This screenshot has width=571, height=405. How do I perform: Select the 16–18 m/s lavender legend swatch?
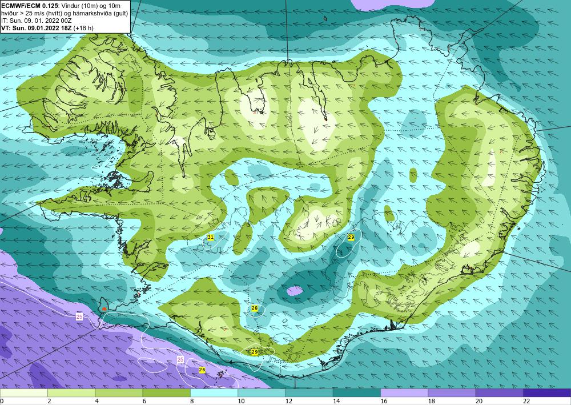tap(404, 393)
